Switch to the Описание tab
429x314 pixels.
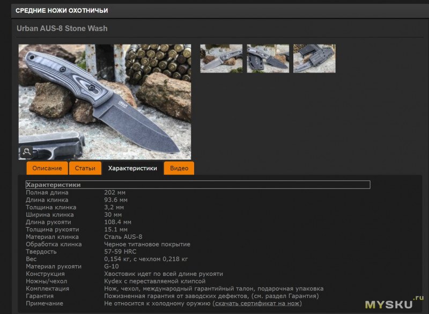click(x=48, y=167)
